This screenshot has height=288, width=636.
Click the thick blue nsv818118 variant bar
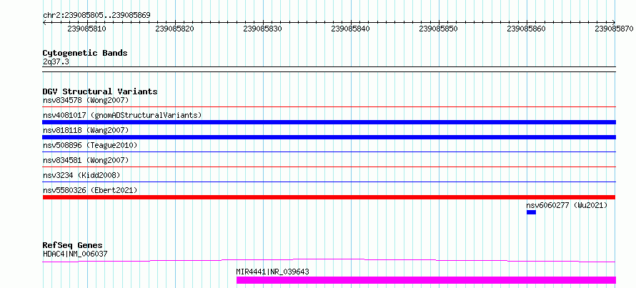click(x=329, y=137)
